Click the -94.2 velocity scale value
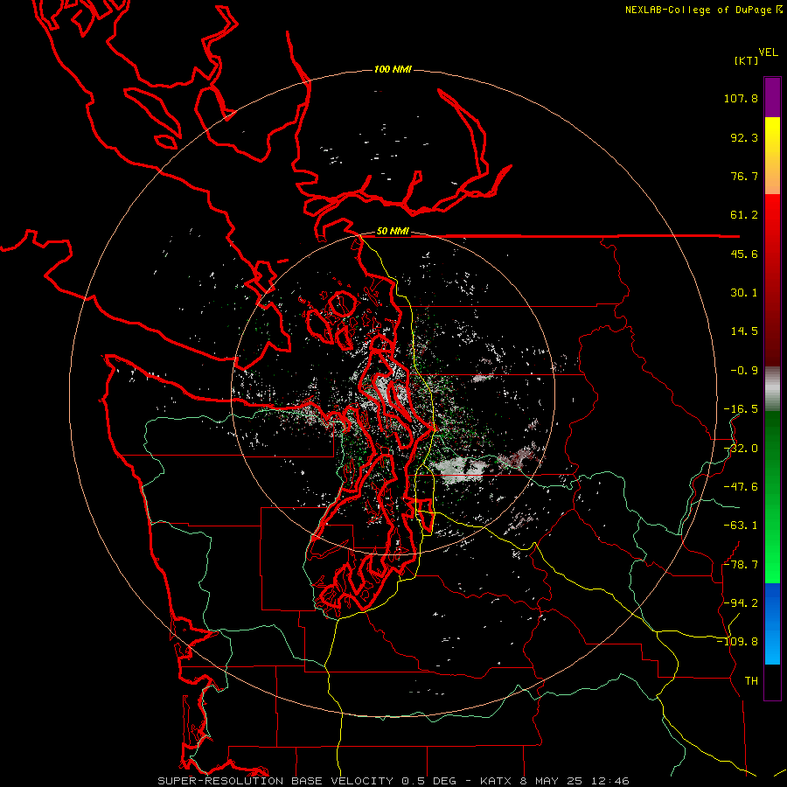787x787 pixels. [741, 603]
